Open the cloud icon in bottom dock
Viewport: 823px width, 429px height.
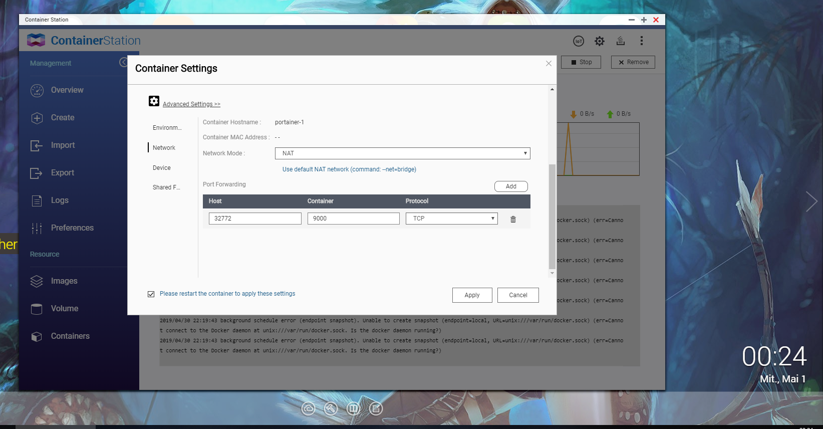(x=309, y=409)
